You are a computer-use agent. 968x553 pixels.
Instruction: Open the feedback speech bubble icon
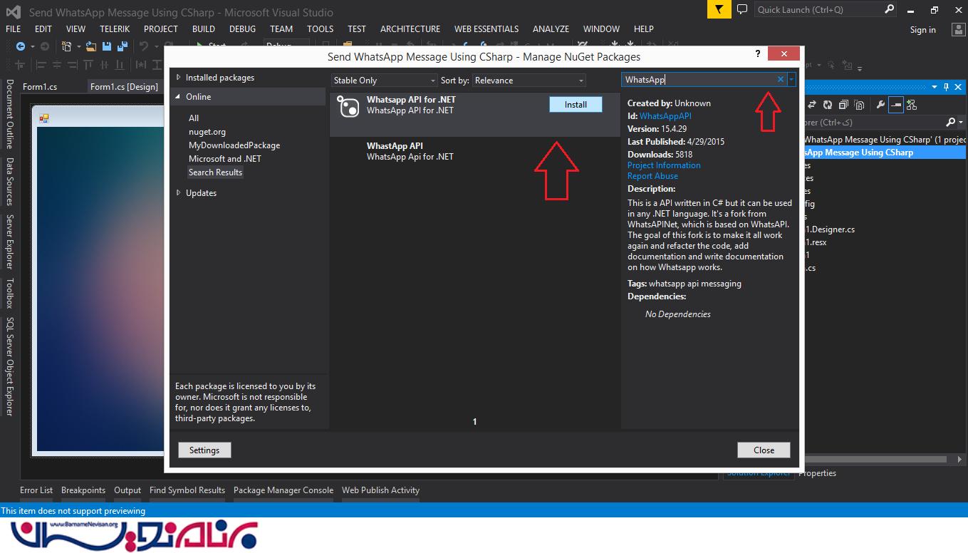(741, 9)
